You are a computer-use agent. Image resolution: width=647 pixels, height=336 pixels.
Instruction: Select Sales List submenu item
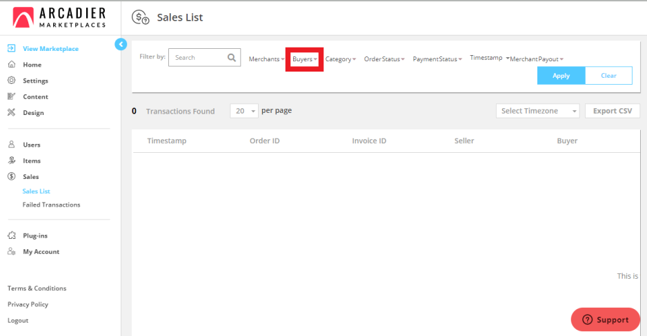pyautogui.click(x=37, y=191)
